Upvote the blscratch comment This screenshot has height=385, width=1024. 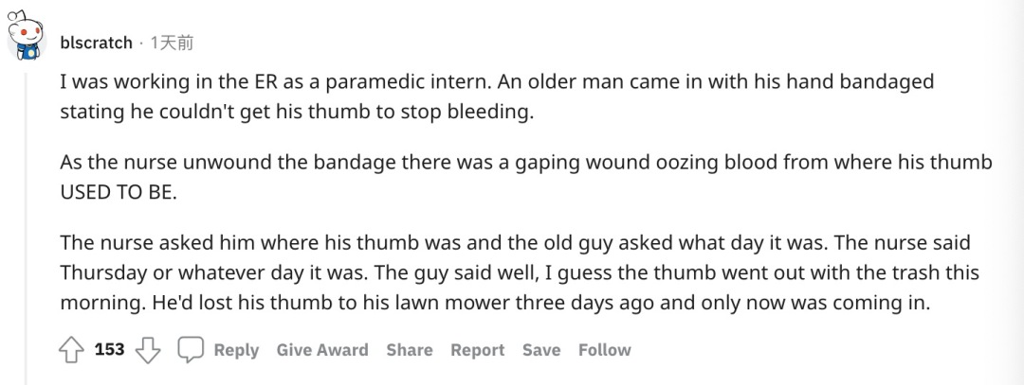tap(72, 350)
